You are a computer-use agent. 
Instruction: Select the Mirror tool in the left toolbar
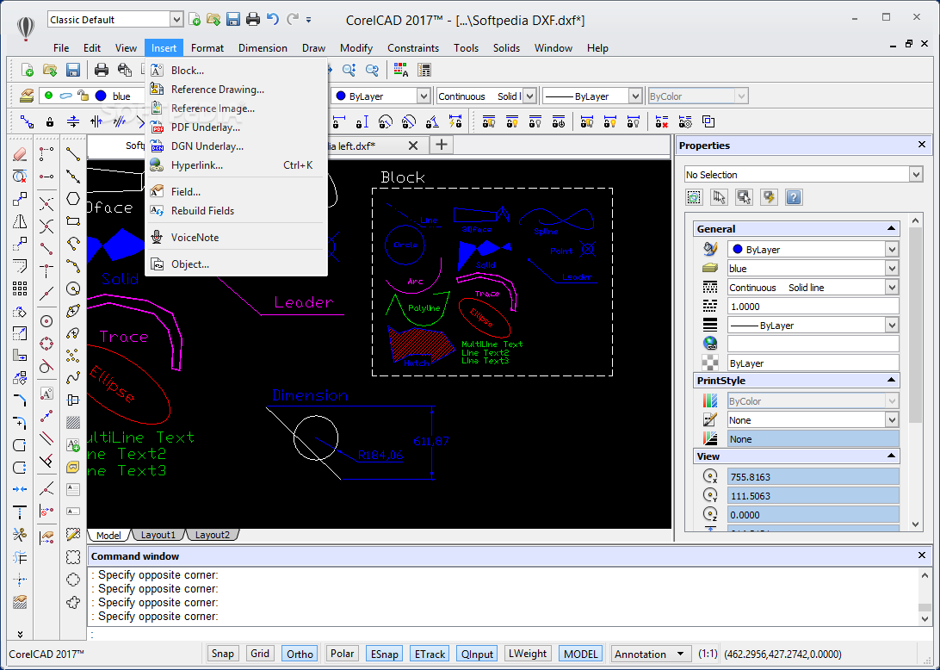(x=20, y=221)
